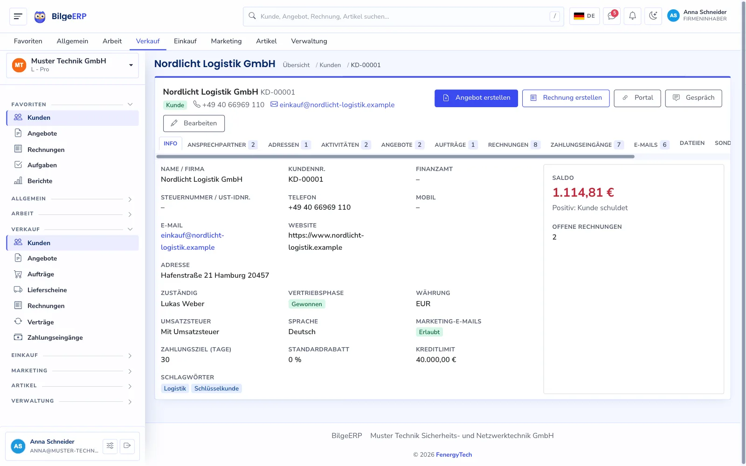
Task: Open the Artikel top menu
Action: tap(266, 41)
